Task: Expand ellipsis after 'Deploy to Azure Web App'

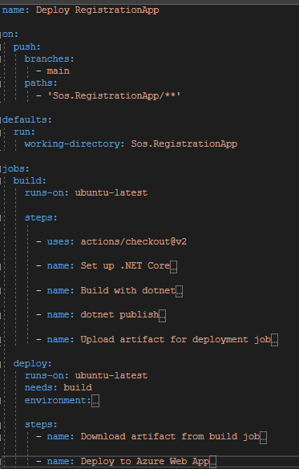Action: (x=212, y=462)
